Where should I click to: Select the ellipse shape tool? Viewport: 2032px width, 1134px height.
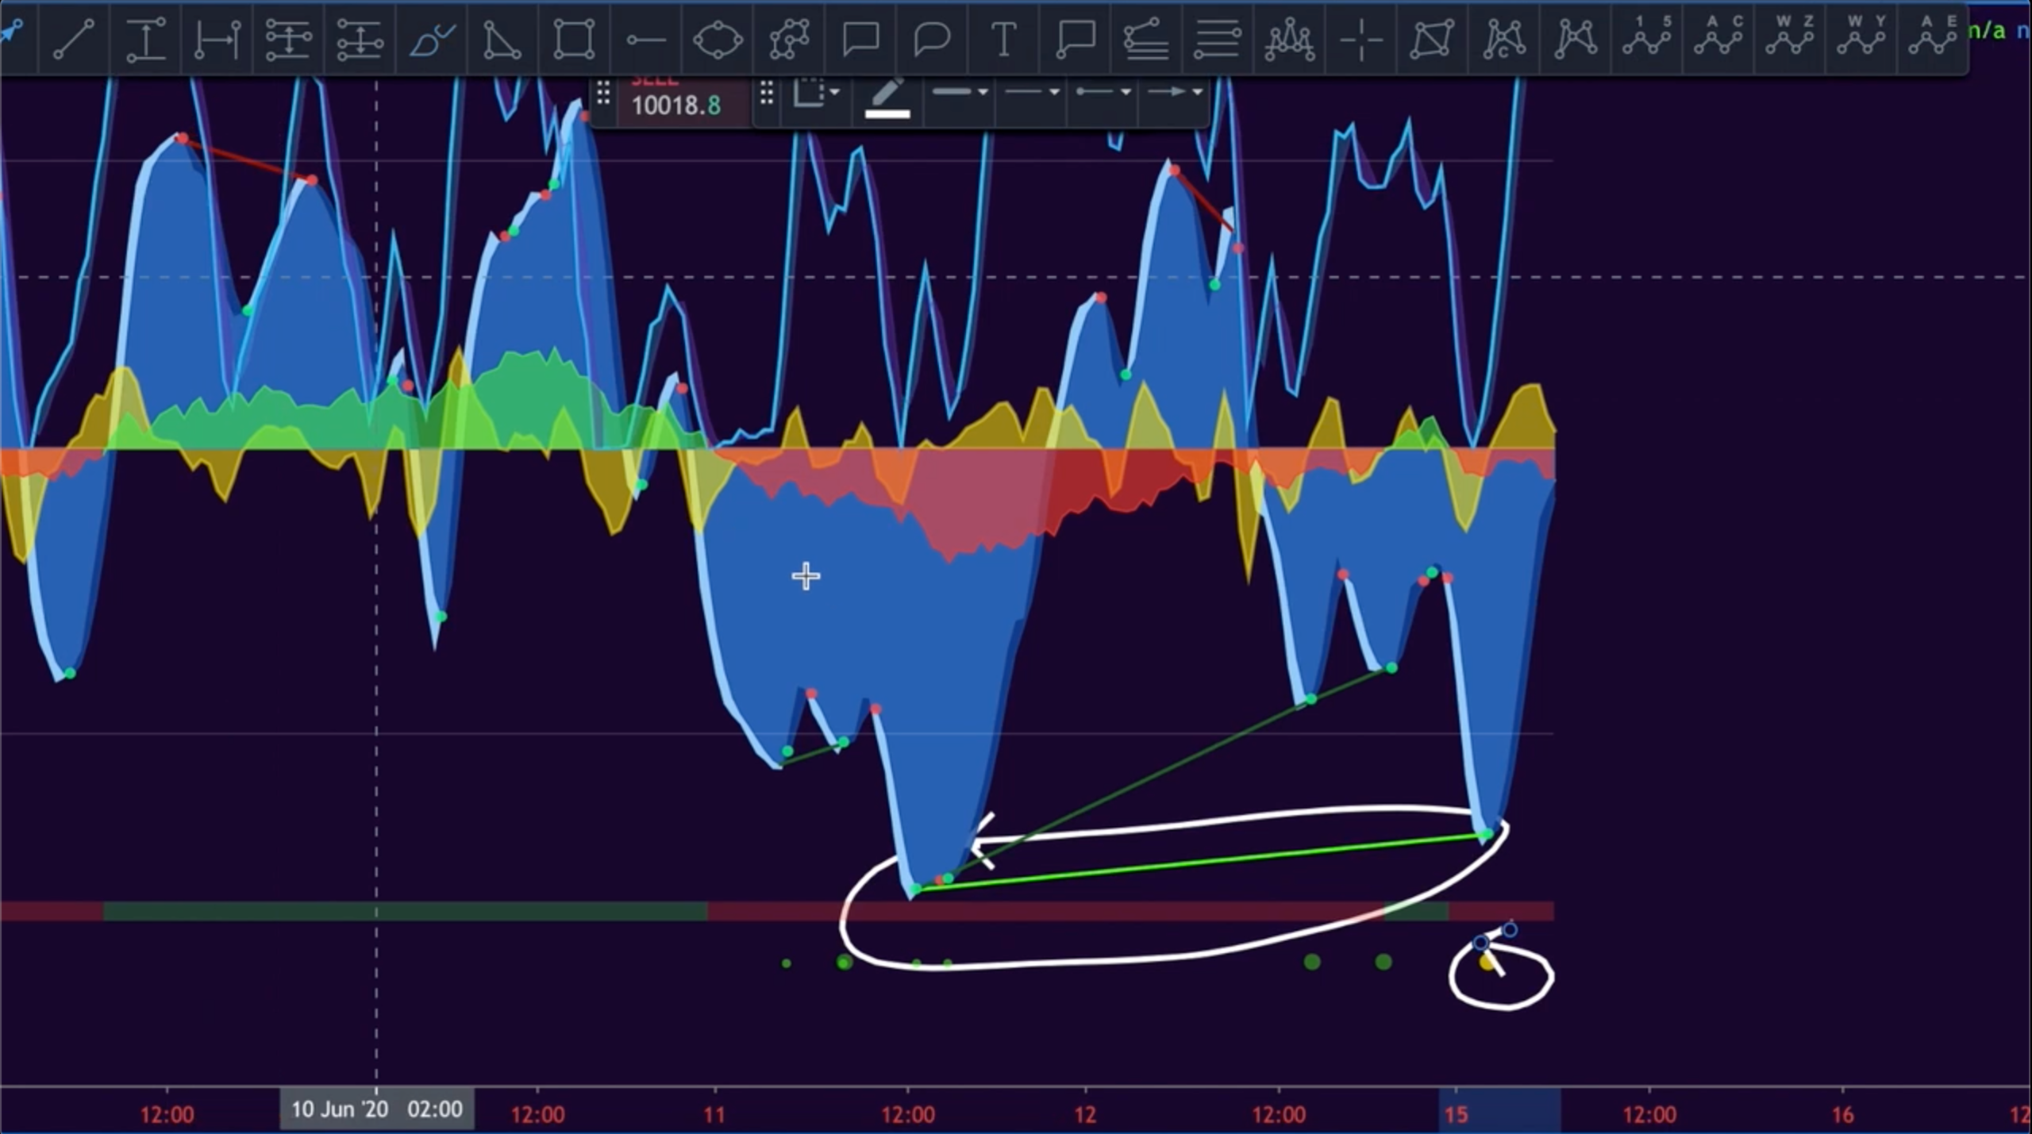pos(717,39)
